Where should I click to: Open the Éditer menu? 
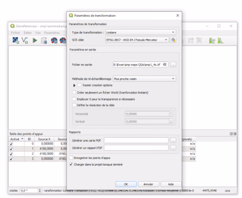coord(28,33)
